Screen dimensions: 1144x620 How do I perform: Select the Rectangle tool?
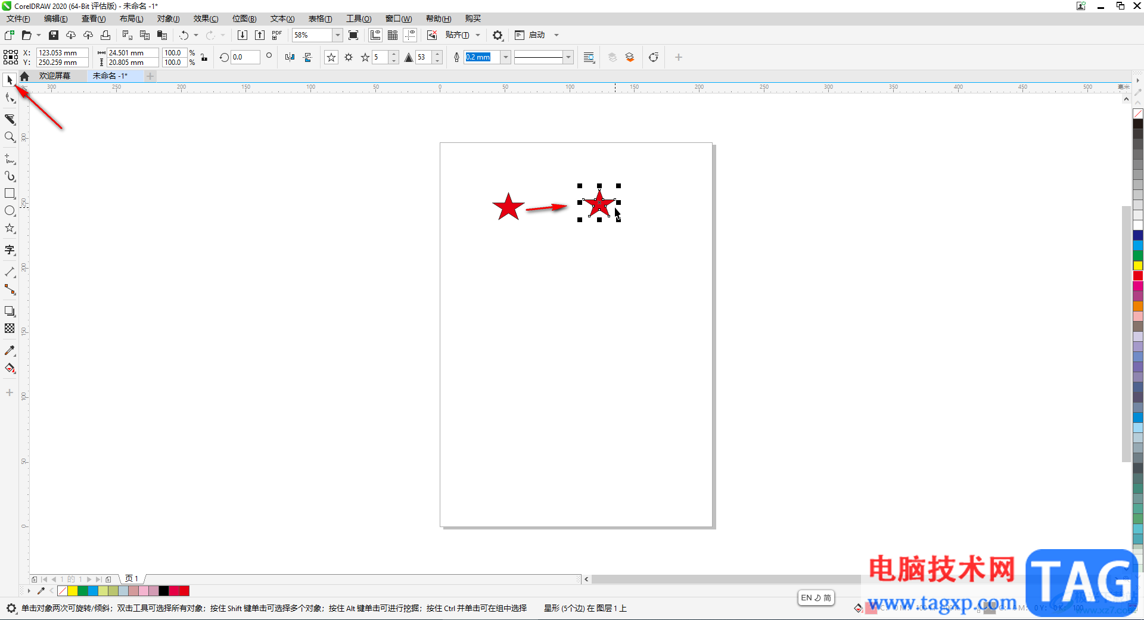[10, 194]
